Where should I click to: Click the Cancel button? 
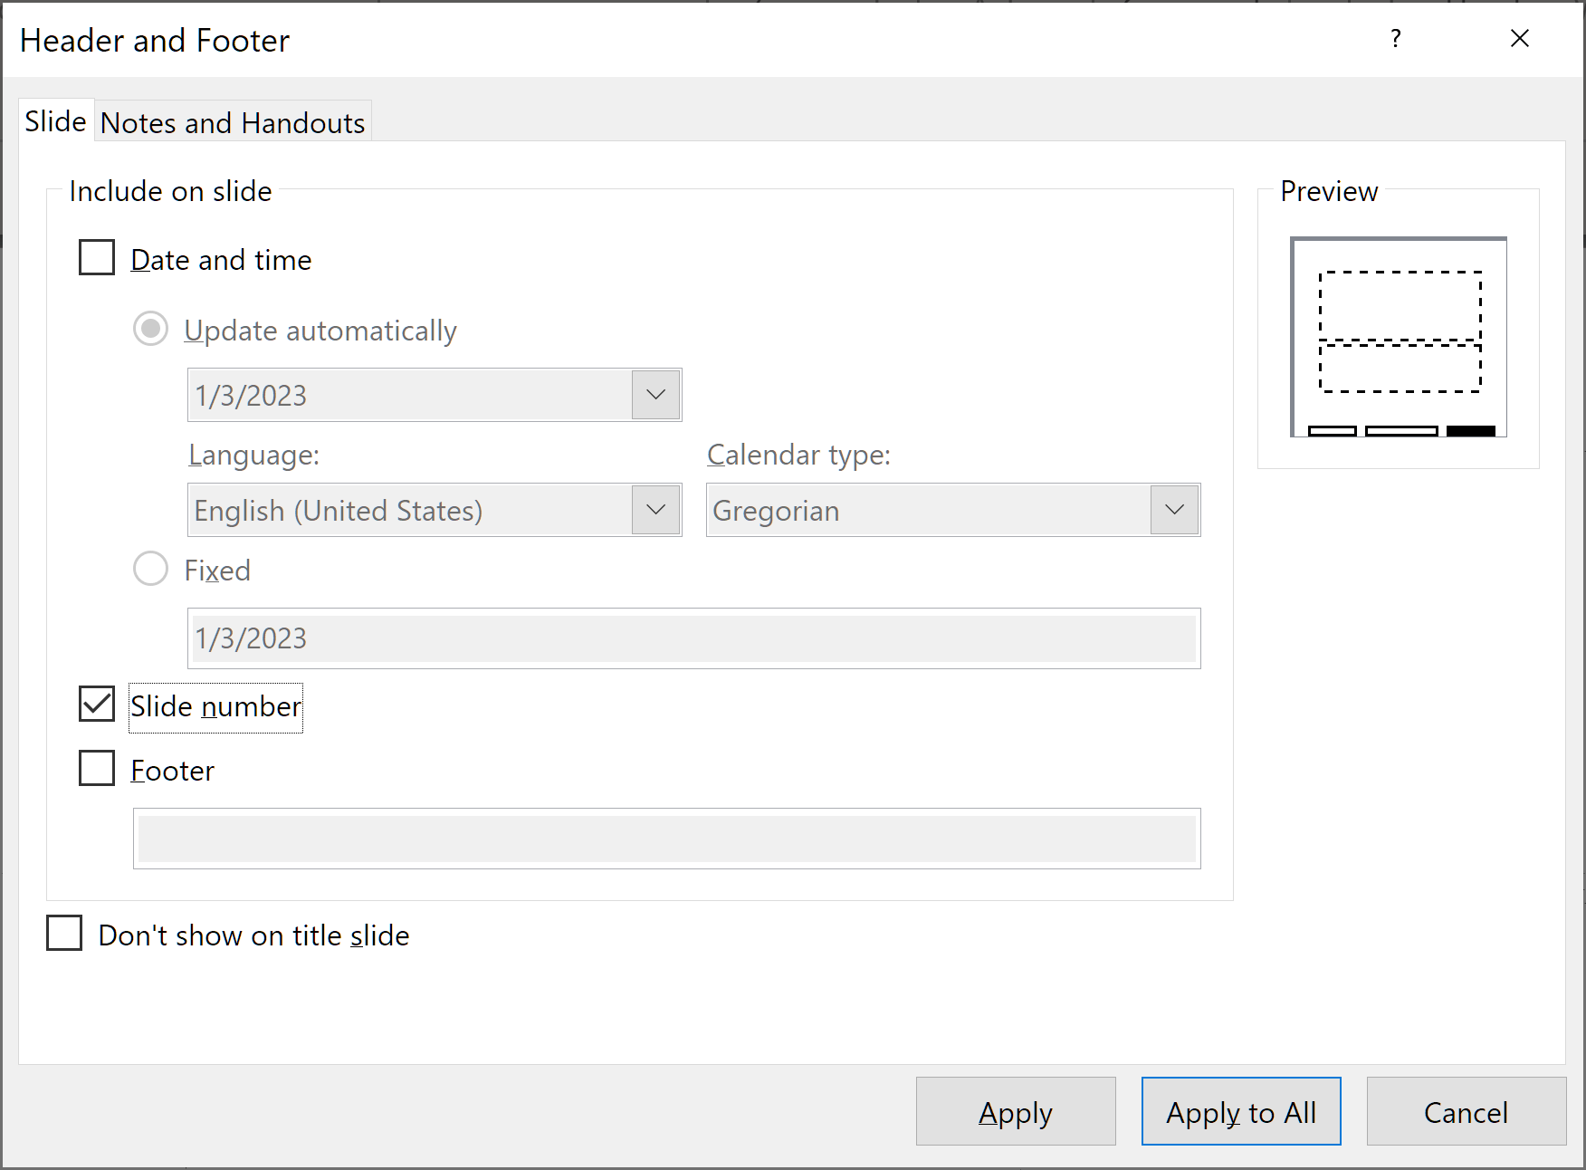pos(1467,1111)
